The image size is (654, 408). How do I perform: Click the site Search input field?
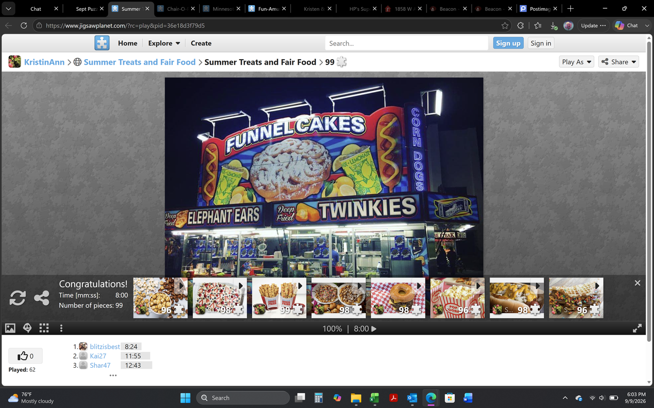(x=407, y=43)
